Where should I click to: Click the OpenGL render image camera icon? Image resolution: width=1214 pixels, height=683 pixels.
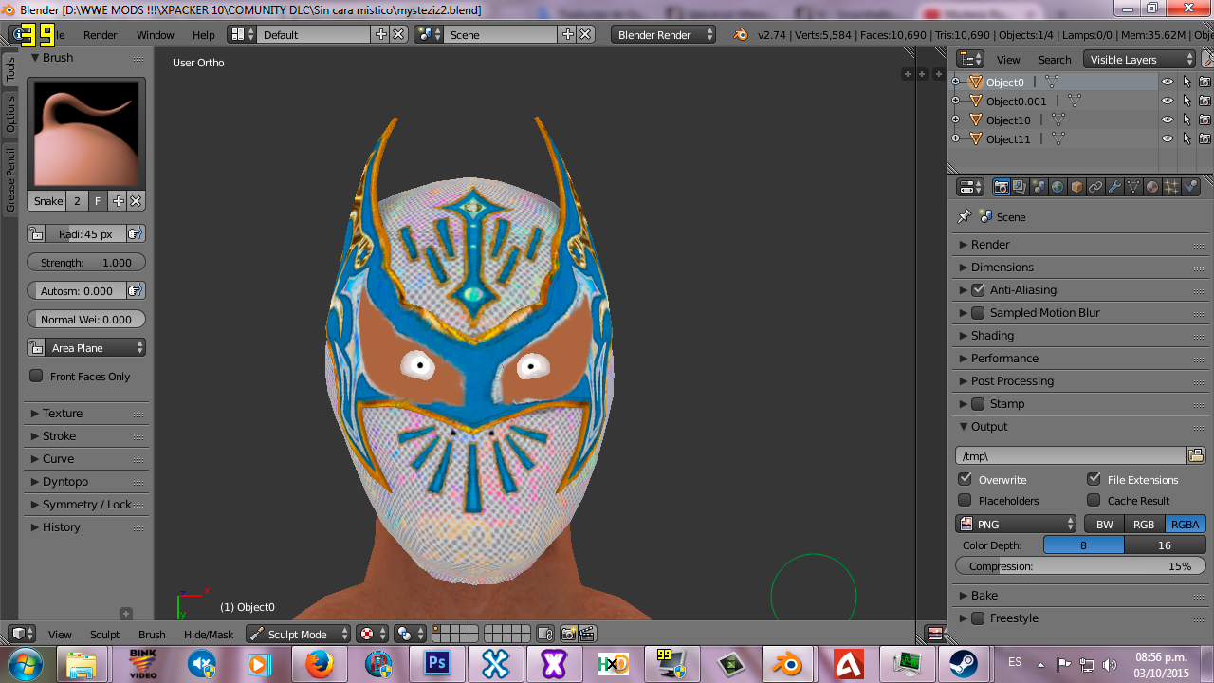coord(568,634)
